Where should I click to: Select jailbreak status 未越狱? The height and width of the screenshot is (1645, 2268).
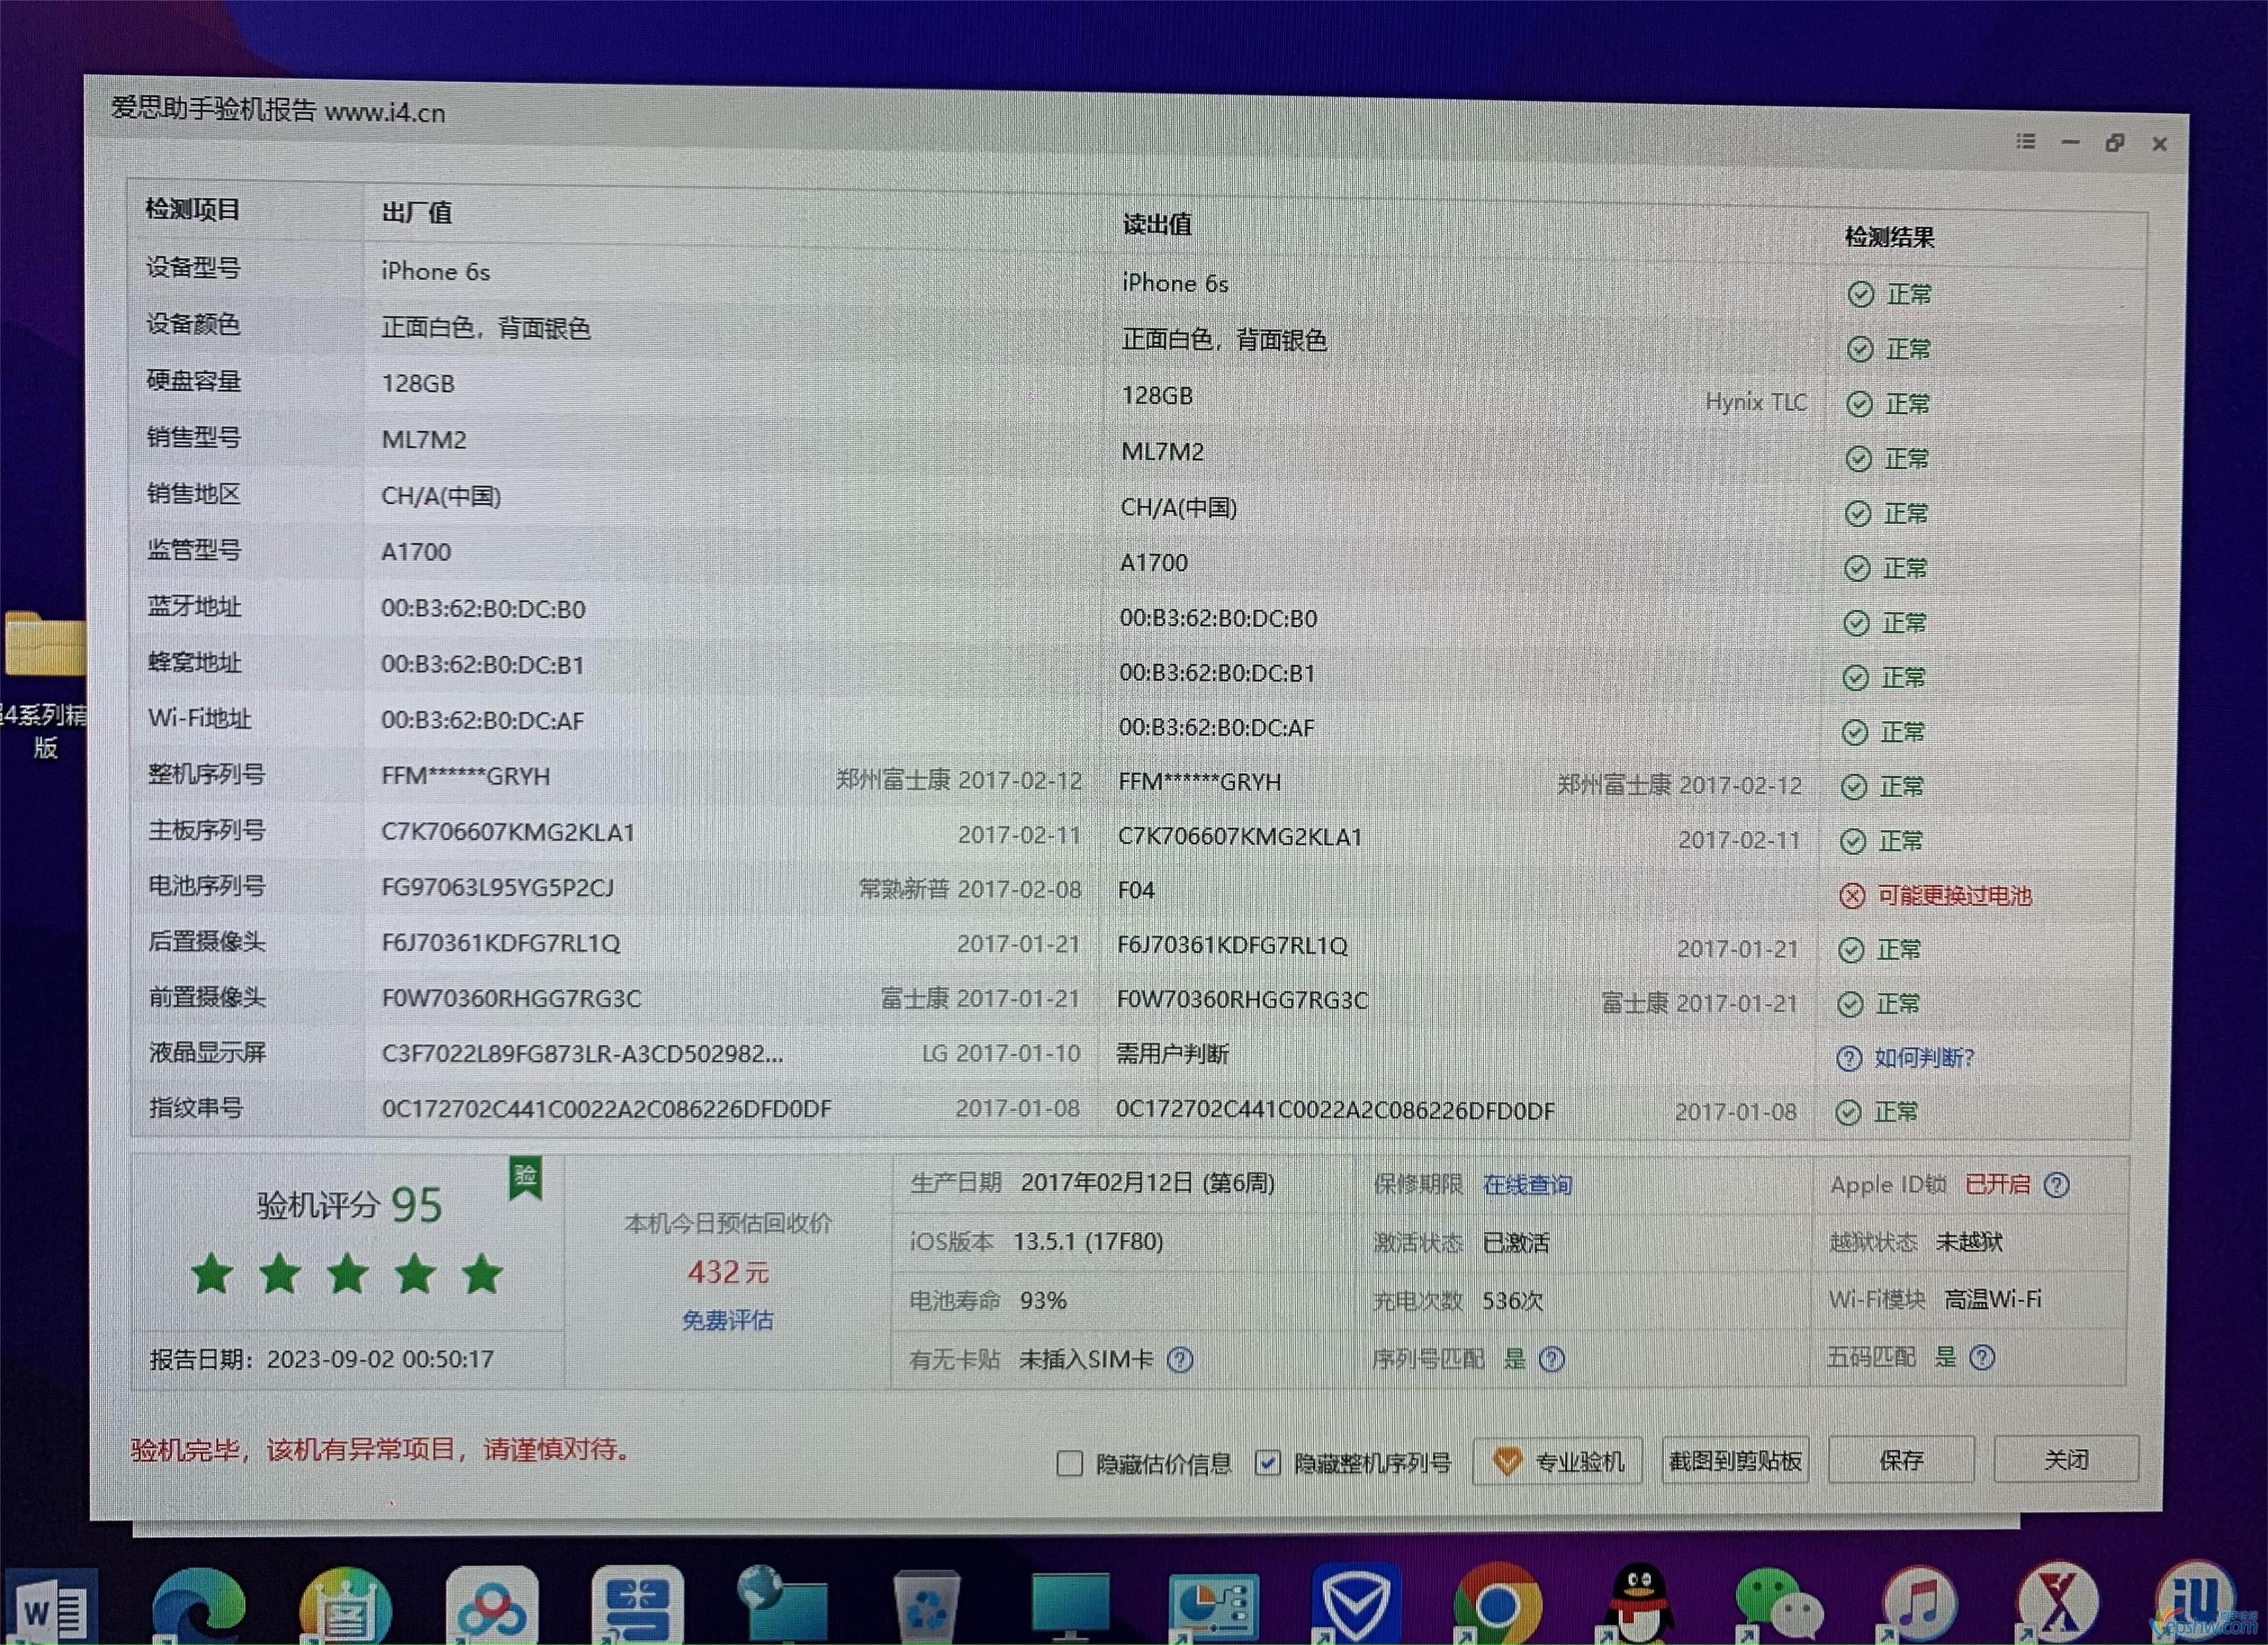1969,1242
